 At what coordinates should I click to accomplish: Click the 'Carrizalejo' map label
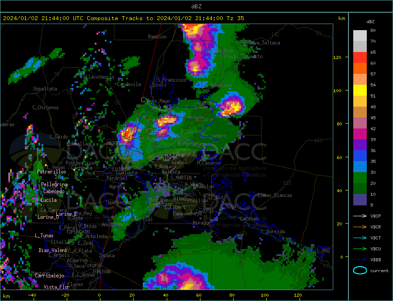tap(49, 276)
